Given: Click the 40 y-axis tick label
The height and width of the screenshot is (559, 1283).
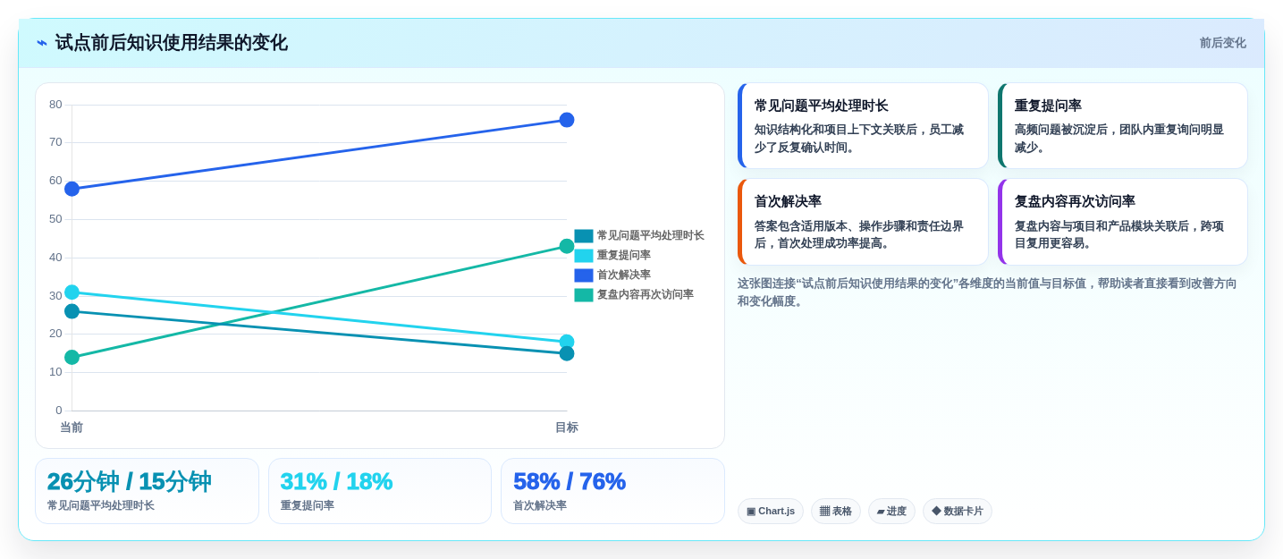Looking at the screenshot, I should (55, 258).
